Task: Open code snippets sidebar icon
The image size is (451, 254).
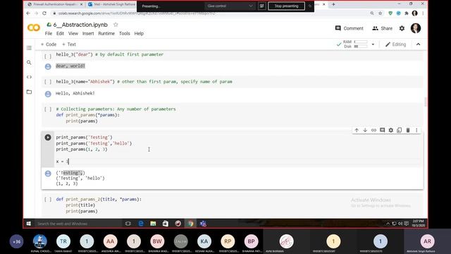Action: click(29, 77)
